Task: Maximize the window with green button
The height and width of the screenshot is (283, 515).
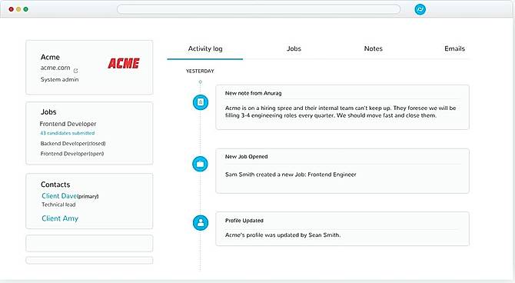Action: click(25, 9)
